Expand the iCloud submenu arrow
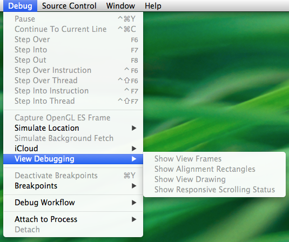Screen dimensions: 289x242 [134, 149]
